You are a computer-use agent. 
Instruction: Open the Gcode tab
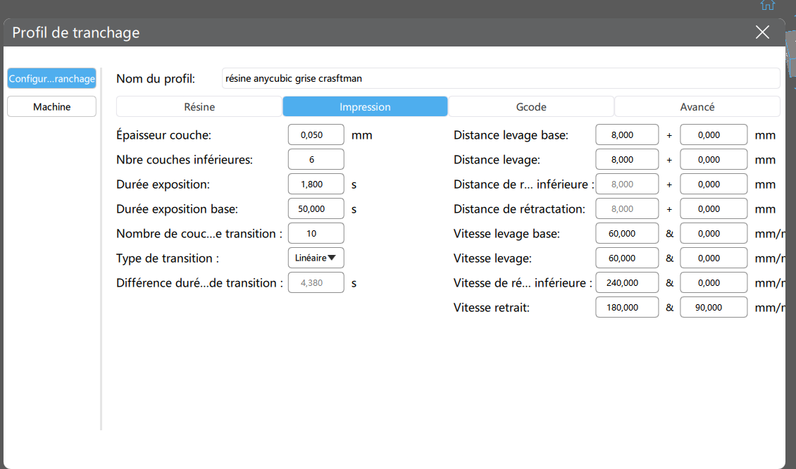click(531, 106)
